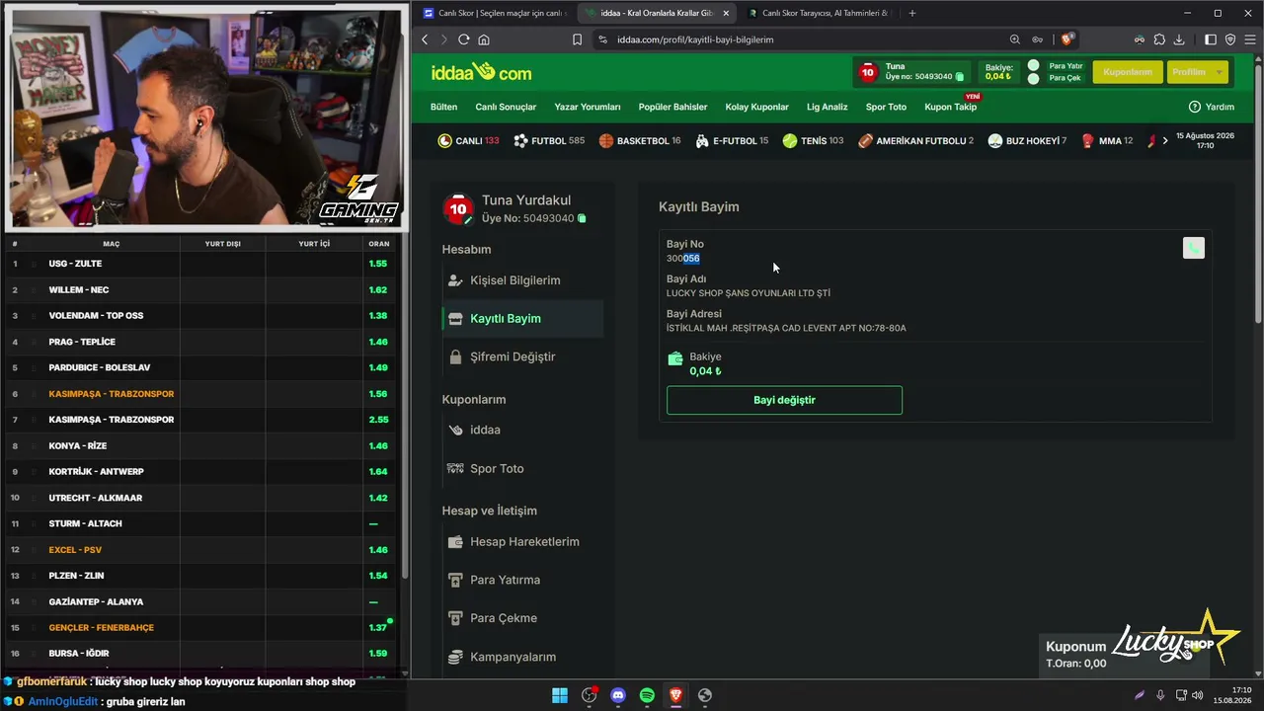The height and width of the screenshot is (711, 1264).
Task: Click the Para Yatır link
Action: tap(1066, 66)
